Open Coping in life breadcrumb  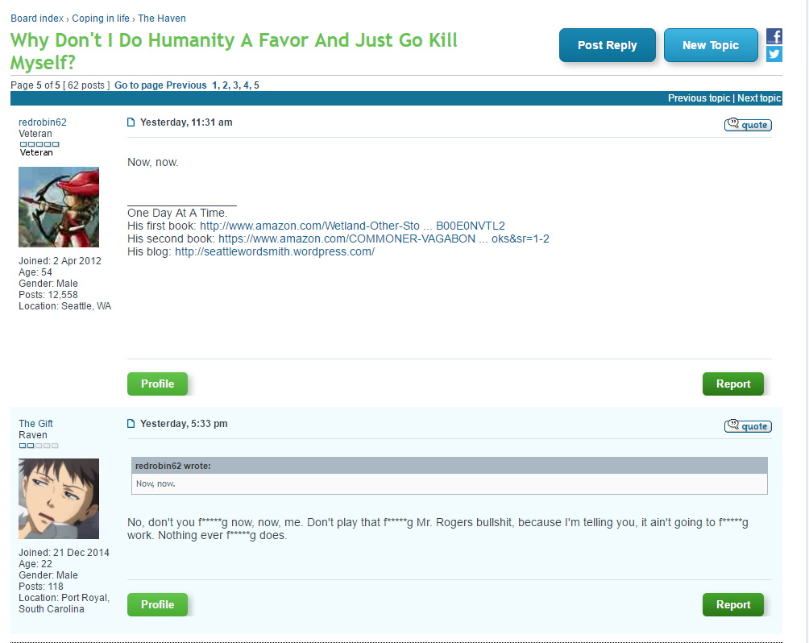pyautogui.click(x=101, y=19)
